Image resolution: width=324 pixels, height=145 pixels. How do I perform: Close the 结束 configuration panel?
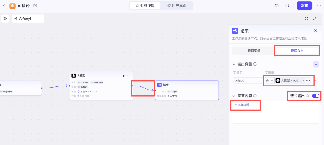316,31
